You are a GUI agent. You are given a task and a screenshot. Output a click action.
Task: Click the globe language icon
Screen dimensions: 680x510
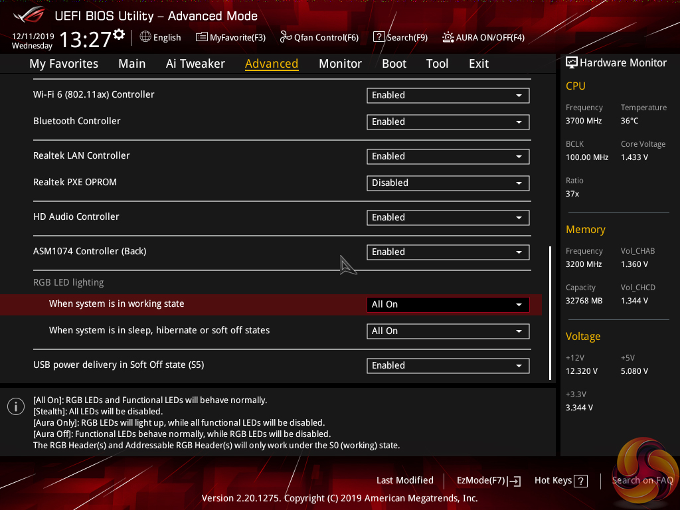(x=145, y=37)
